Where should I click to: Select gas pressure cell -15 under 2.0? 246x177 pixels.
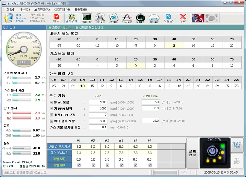pos(188,86)
